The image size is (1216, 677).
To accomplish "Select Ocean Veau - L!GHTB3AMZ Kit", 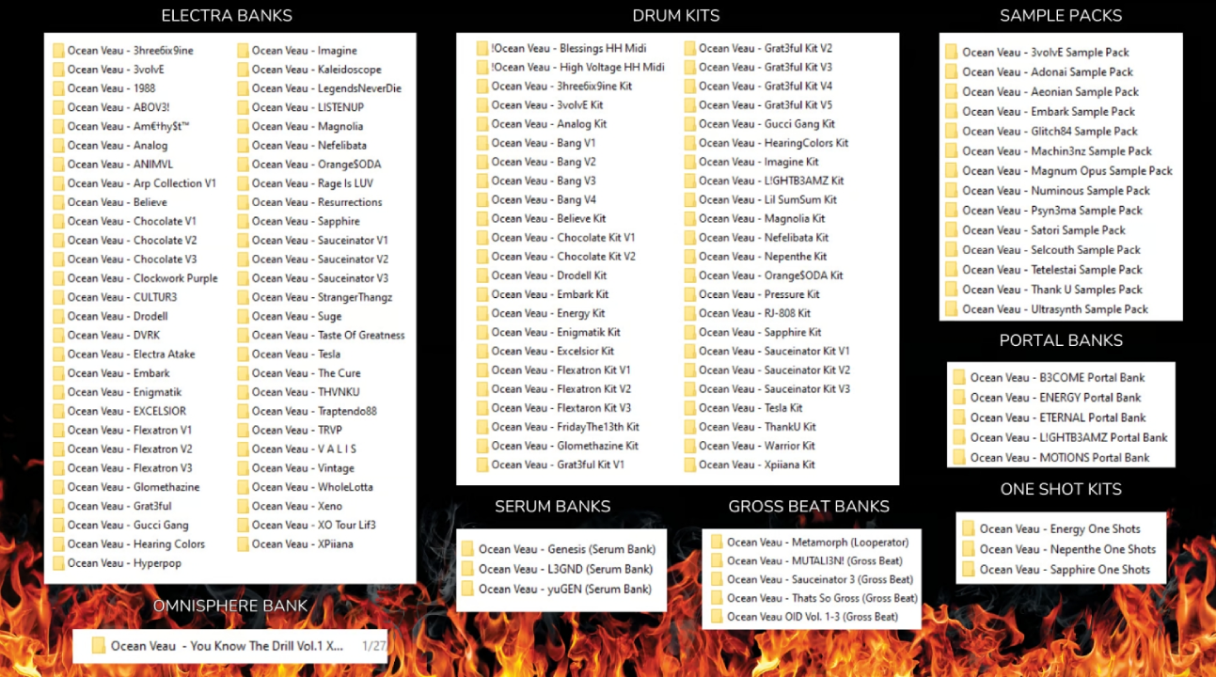I will click(x=771, y=181).
